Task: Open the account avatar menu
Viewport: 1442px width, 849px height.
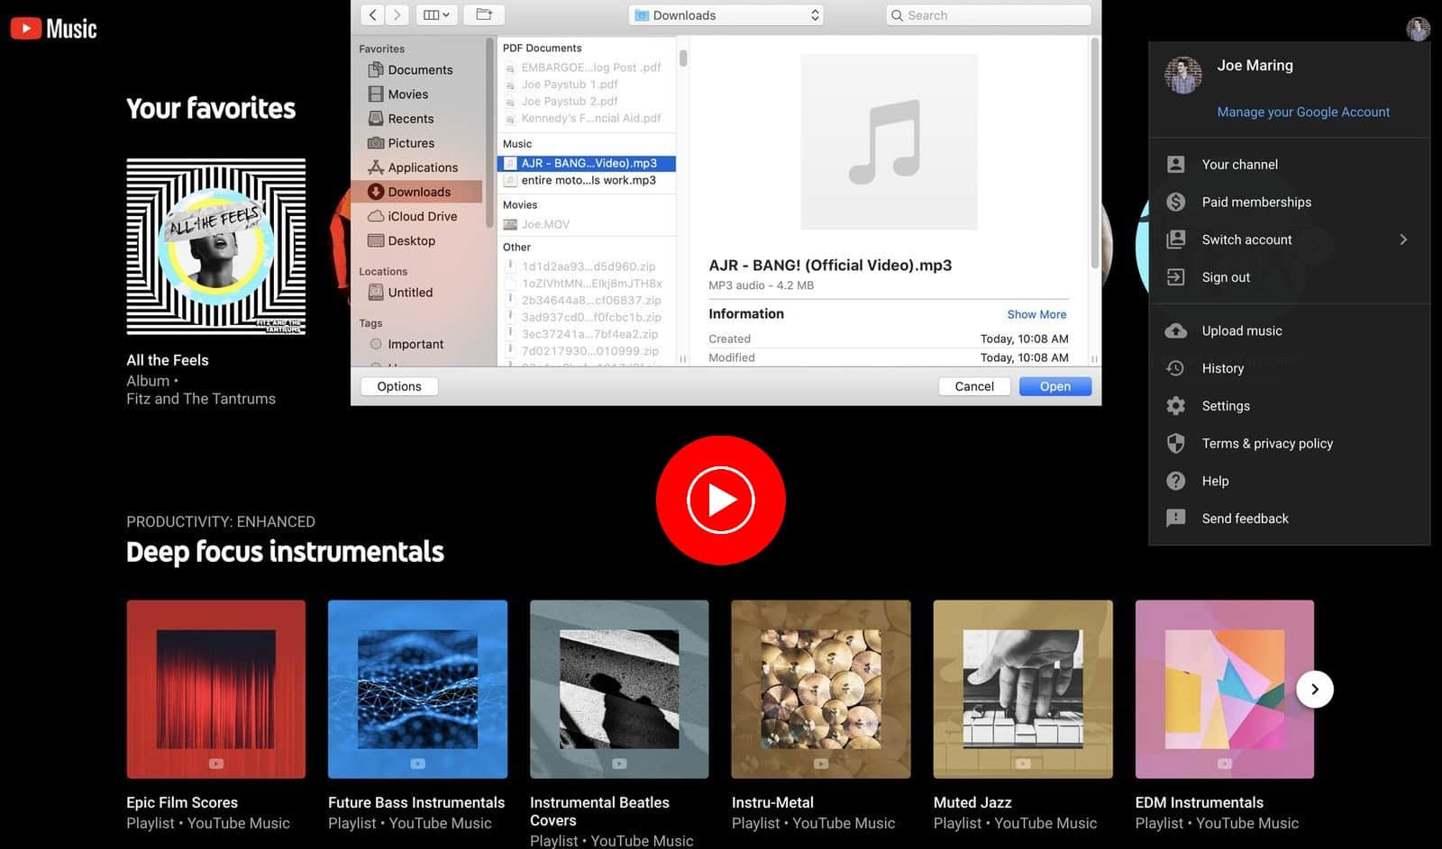Action: (x=1418, y=29)
